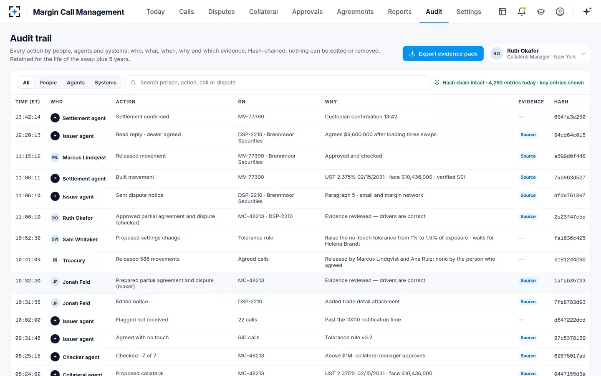This screenshot has height=376, width=601.
Task: Click the search magnifier icon
Action: (x=134, y=83)
